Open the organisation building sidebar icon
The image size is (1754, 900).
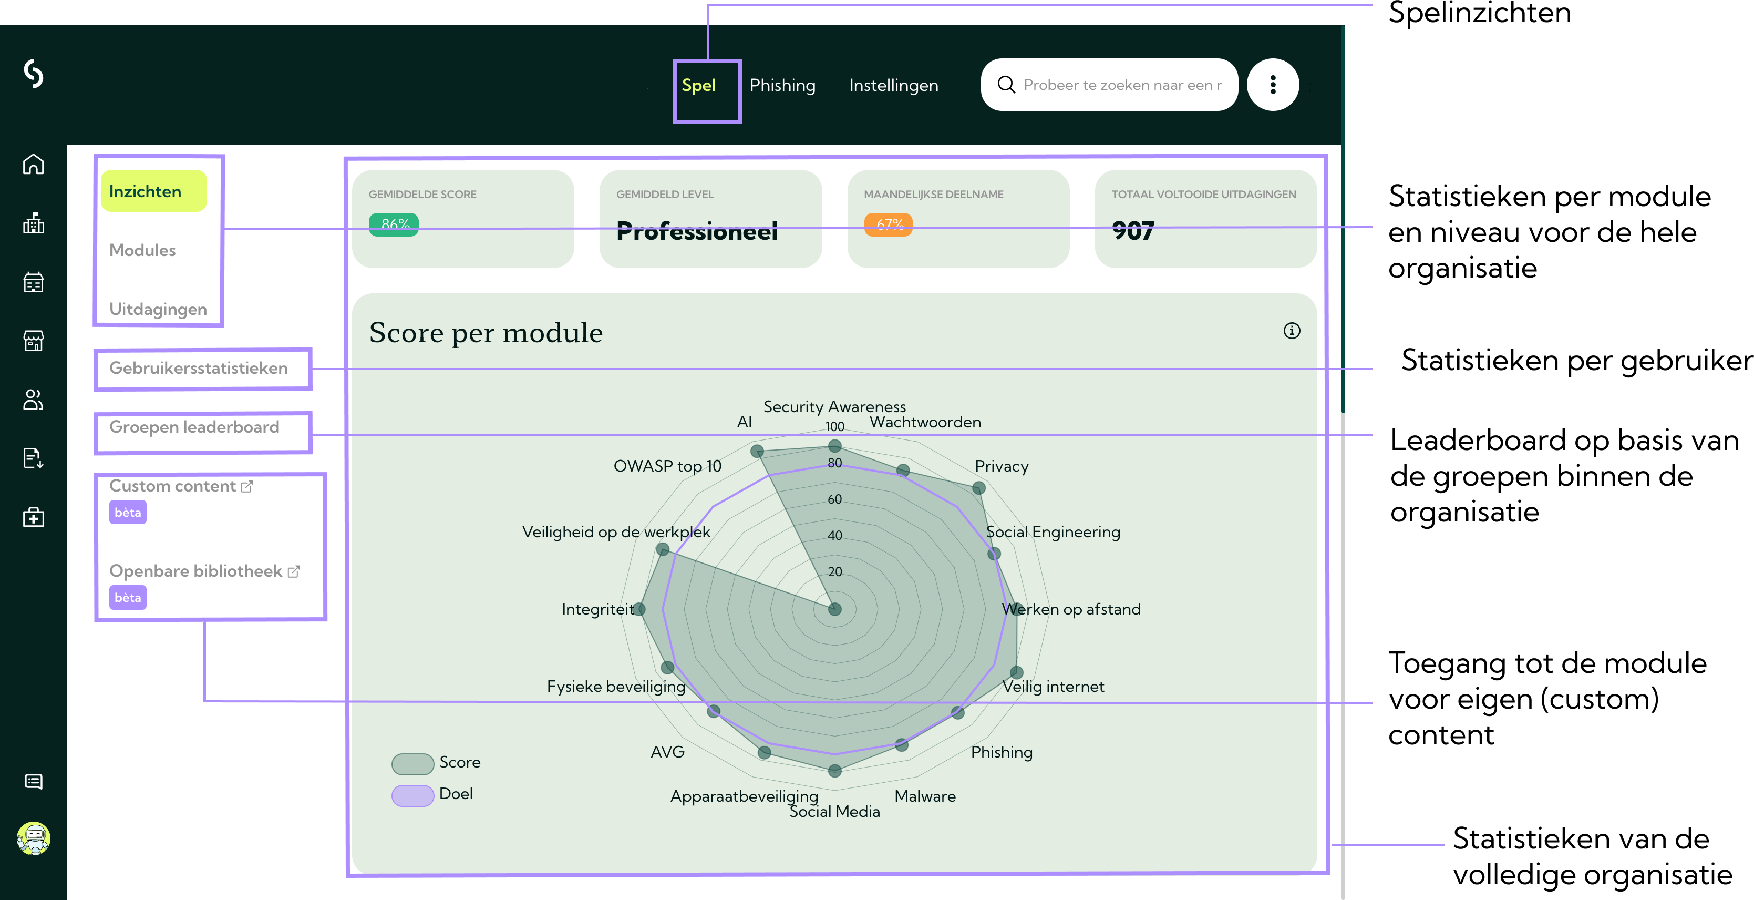coord(33,223)
